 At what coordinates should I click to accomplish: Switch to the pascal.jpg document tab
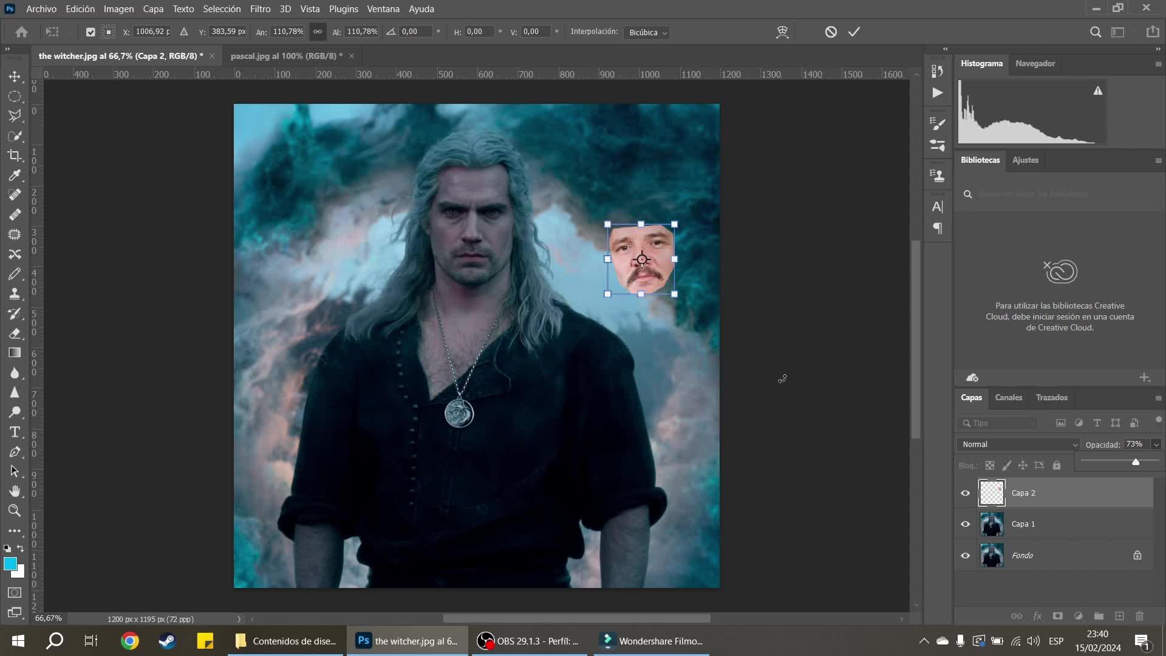[x=284, y=56]
